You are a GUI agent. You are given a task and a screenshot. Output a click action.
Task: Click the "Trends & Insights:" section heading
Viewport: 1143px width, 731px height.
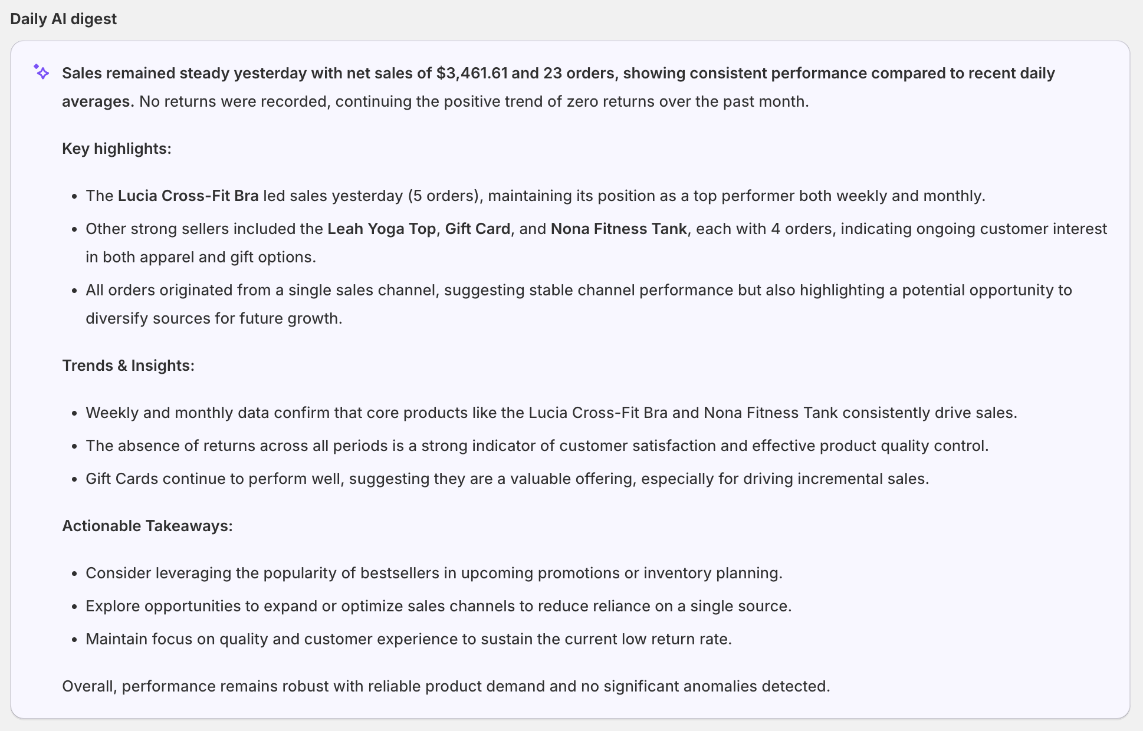coord(128,365)
